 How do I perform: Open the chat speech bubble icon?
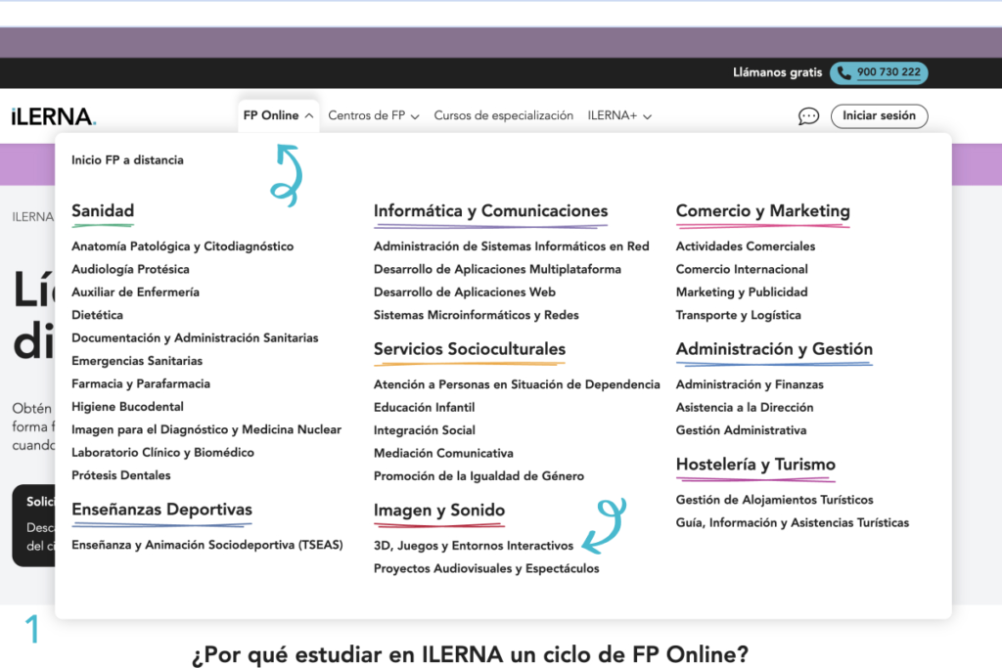808,116
